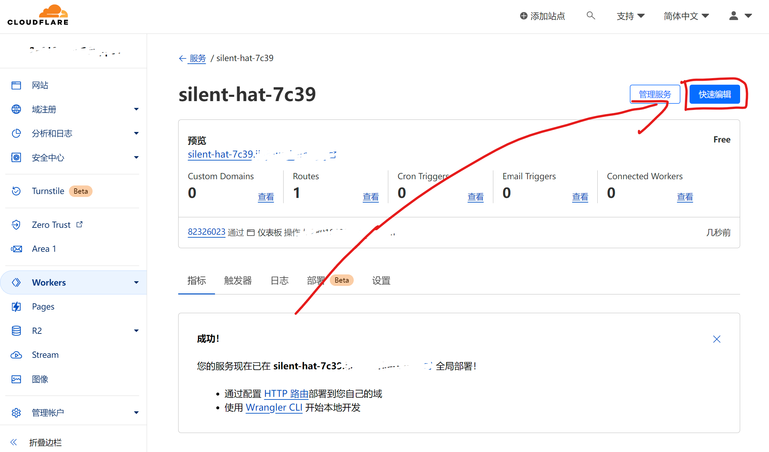The width and height of the screenshot is (769, 452).
Task: Open the Stream service
Action: click(45, 355)
